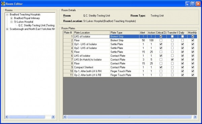The image size is (202, 124).
Task: Toggle Monthly checkbox for plate 11
Action: point(193,75)
